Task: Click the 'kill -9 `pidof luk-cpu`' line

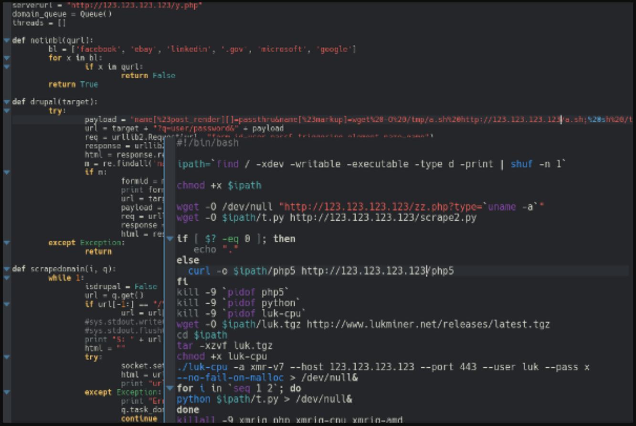Action: [242, 314]
